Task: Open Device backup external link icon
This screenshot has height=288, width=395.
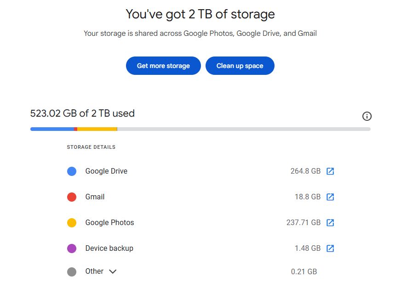Action: pyautogui.click(x=330, y=248)
